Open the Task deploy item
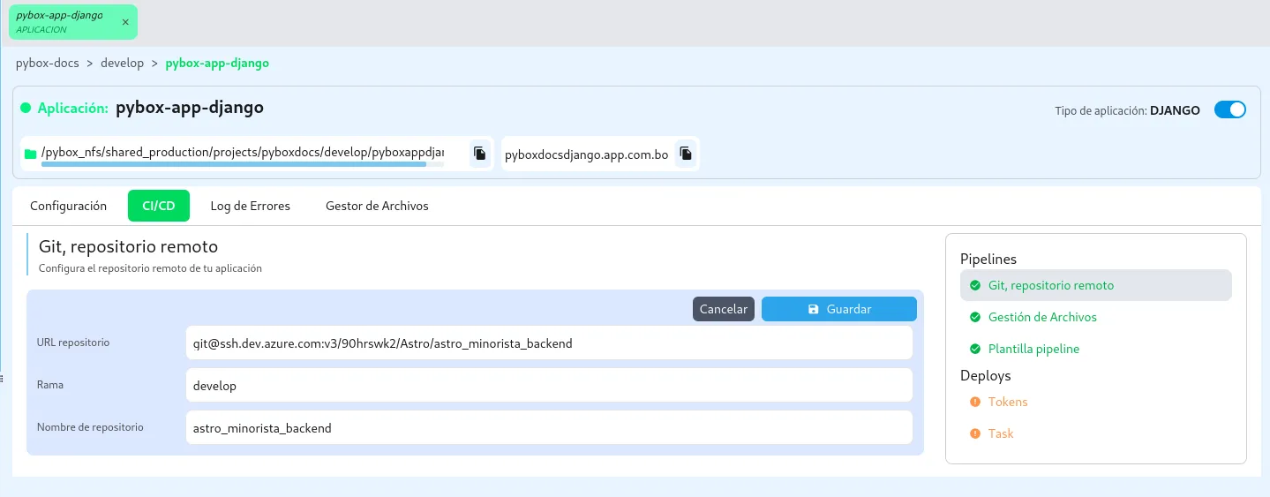Screen dimensions: 1270x497 (x=1095, y=433)
